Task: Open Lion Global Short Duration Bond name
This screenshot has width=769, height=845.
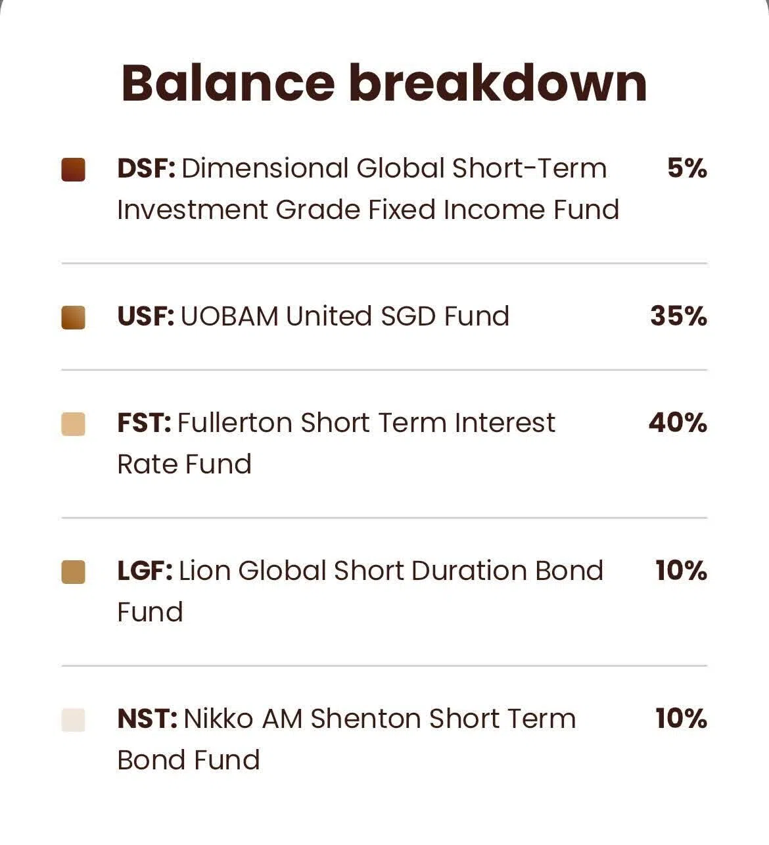Action: click(390, 571)
